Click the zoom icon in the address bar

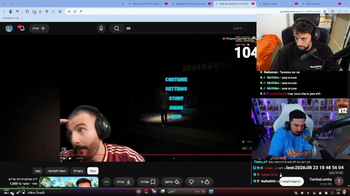coord(81,11)
